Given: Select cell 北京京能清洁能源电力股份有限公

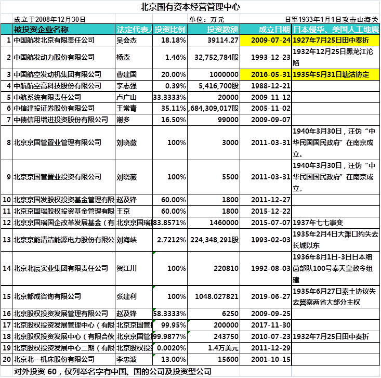Looking at the screenshot, I should [64, 240].
